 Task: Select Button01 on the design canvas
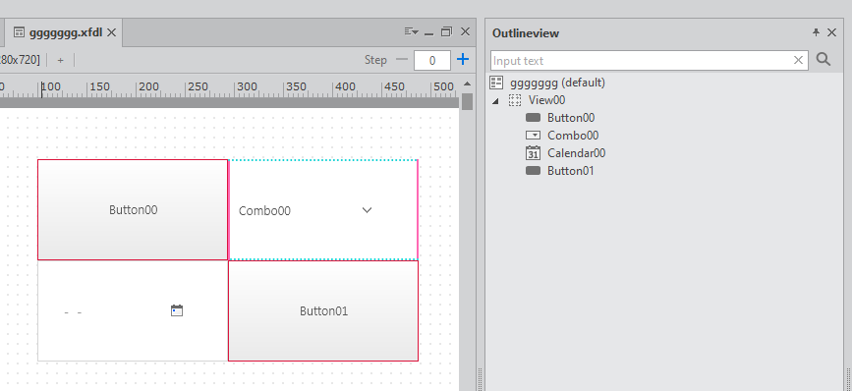pos(323,310)
